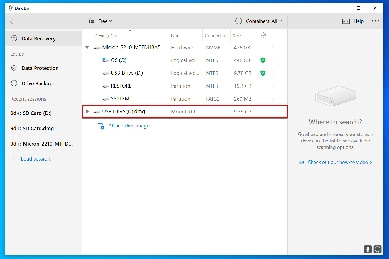This screenshot has width=389, height=259.
Task: Open the Check out our how-to video link
Action: [x=338, y=162]
